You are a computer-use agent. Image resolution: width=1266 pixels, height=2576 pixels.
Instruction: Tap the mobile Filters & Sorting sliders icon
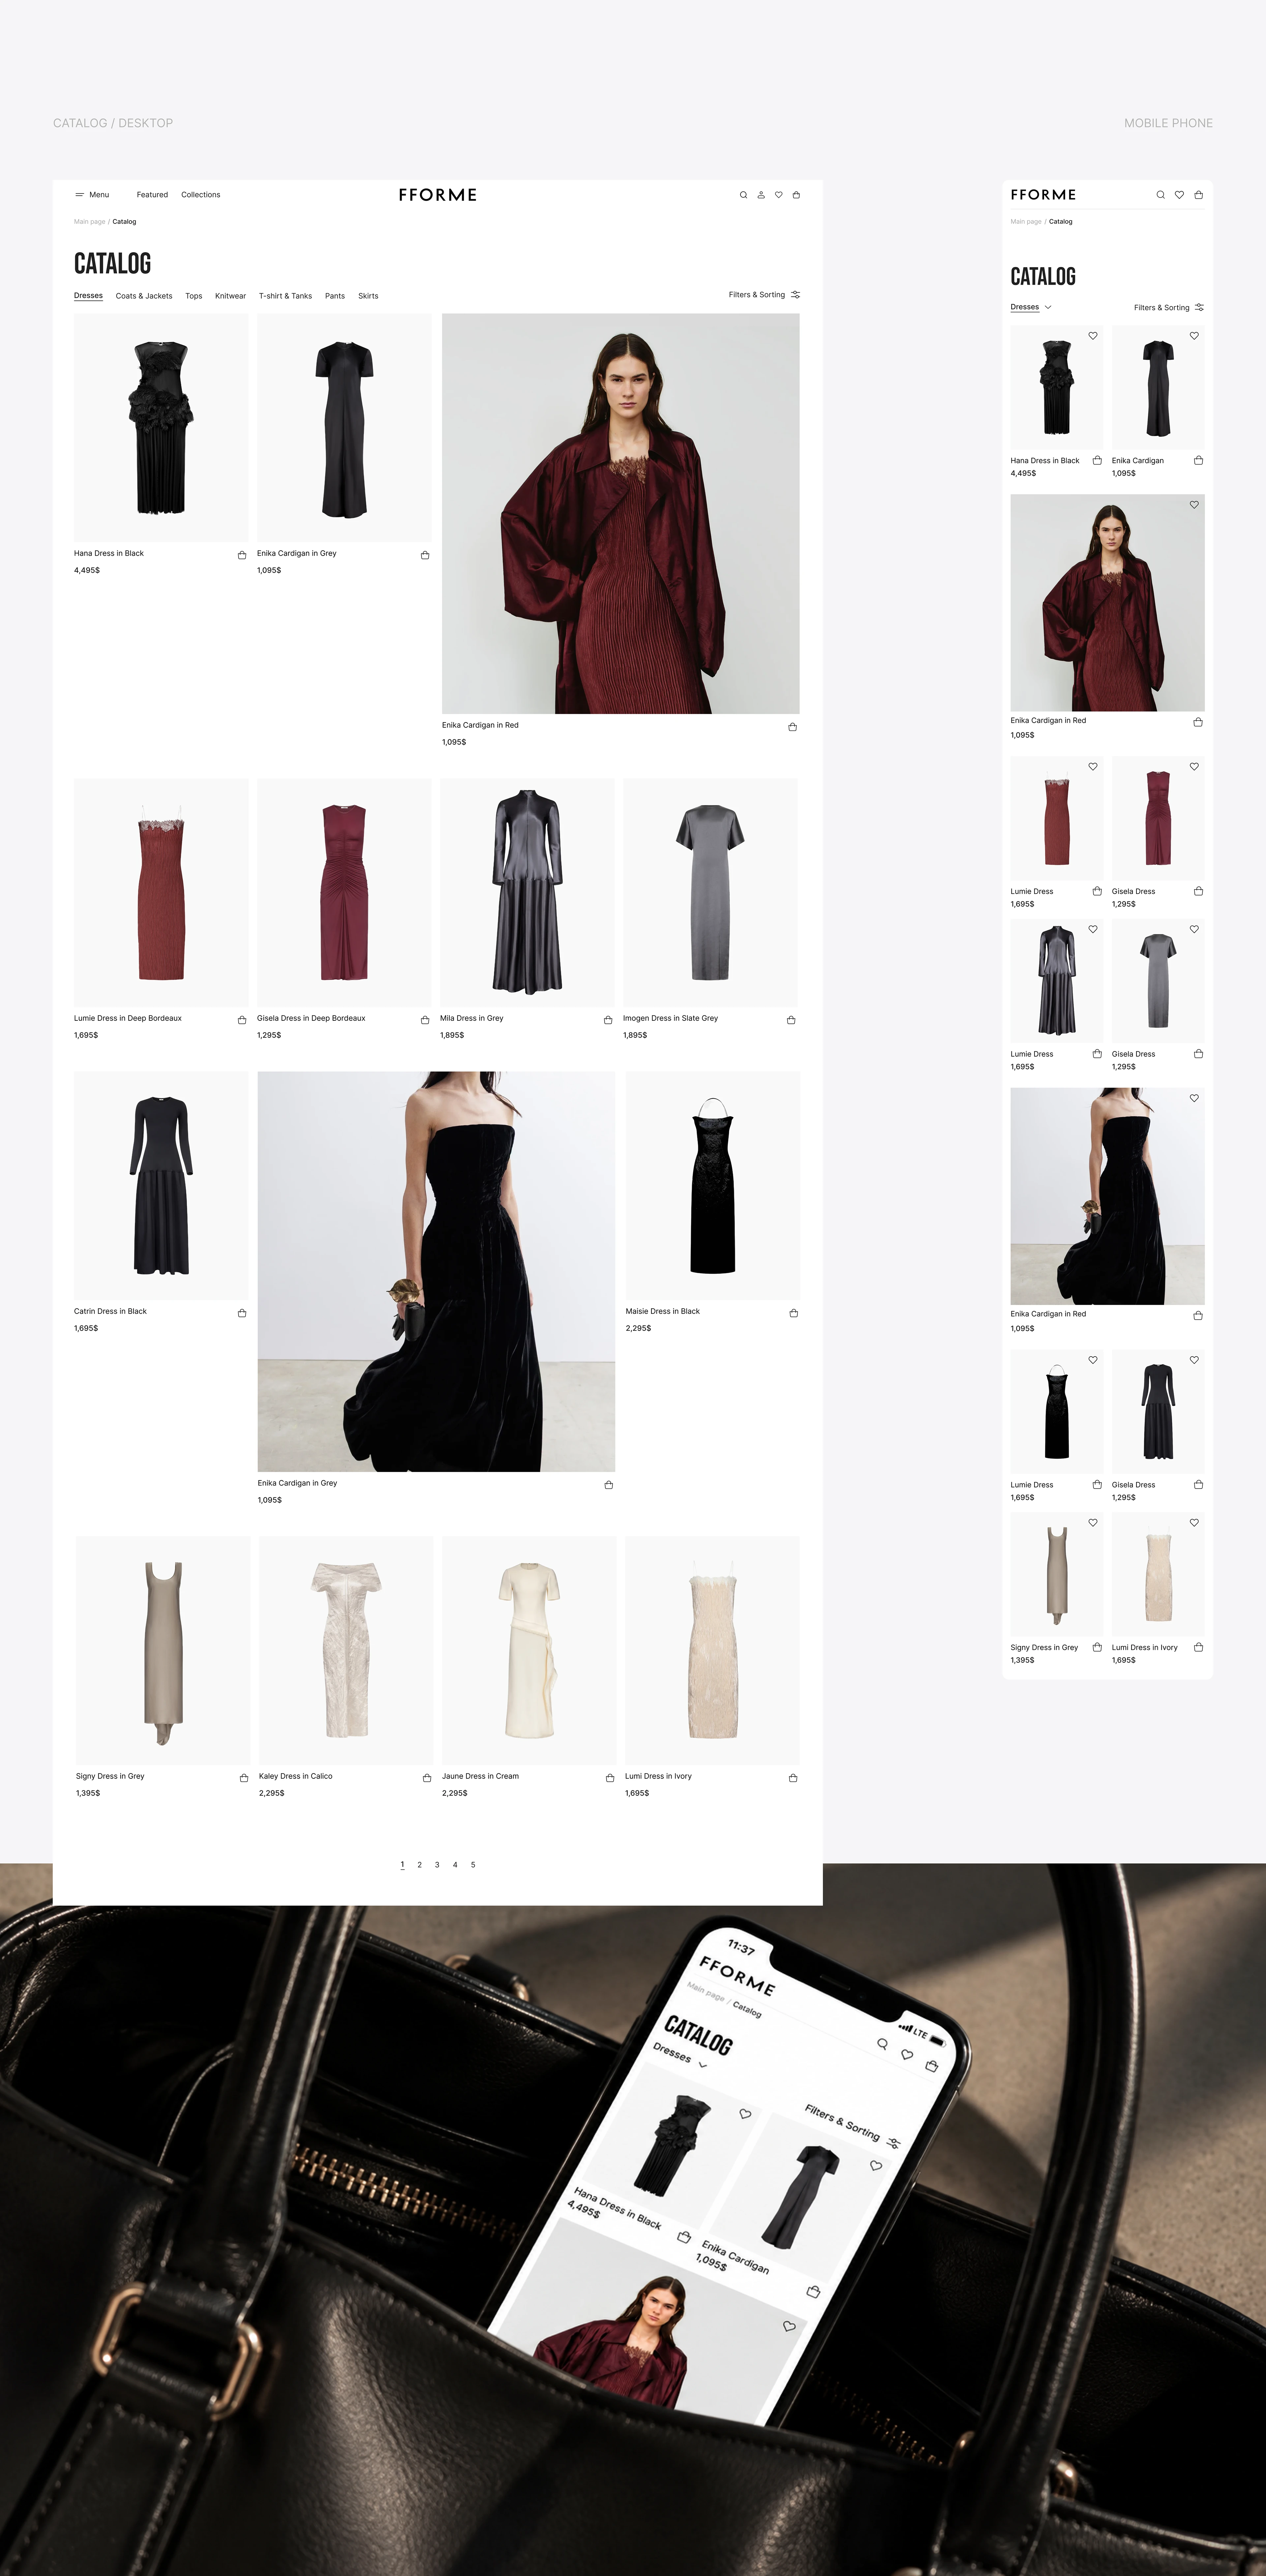point(1199,307)
